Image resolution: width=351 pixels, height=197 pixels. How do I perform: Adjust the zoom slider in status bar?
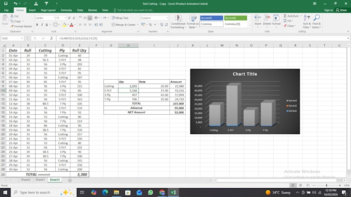pyautogui.click(x=327, y=185)
